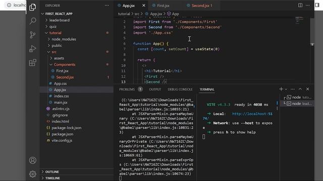This screenshot has width=323, height=181.
Task: Collapse the src folder
Action: (x=54, y=52)
